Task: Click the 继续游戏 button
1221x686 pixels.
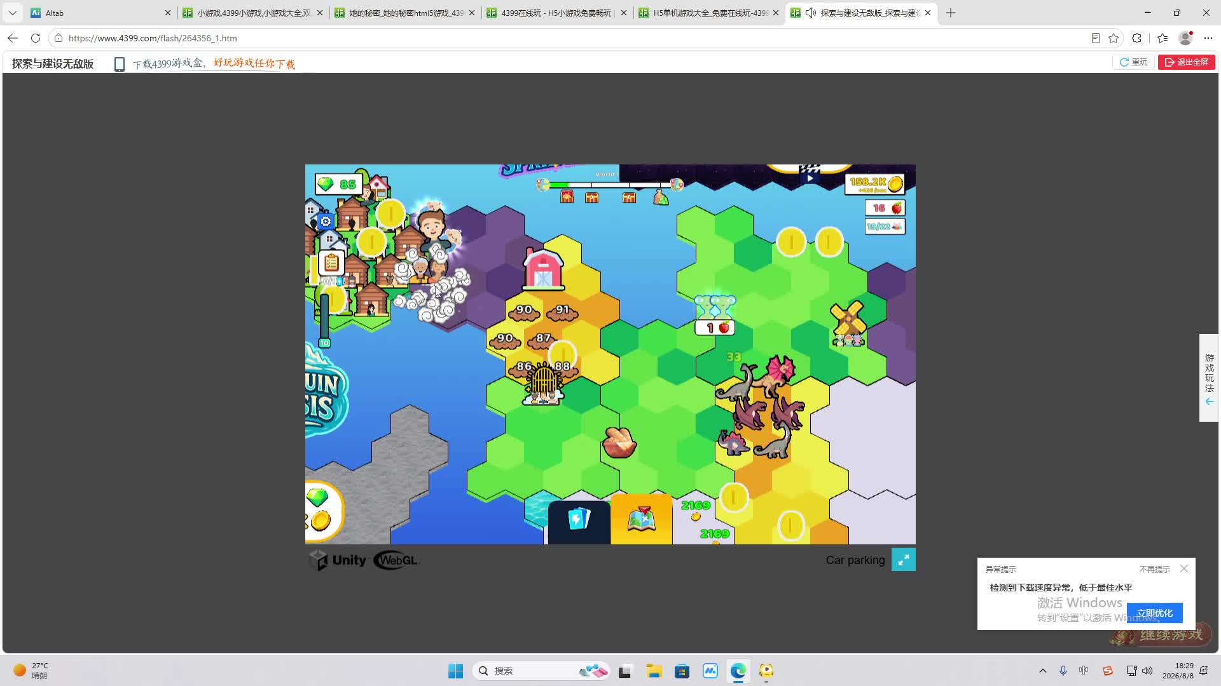Action: pos(1162,635)
